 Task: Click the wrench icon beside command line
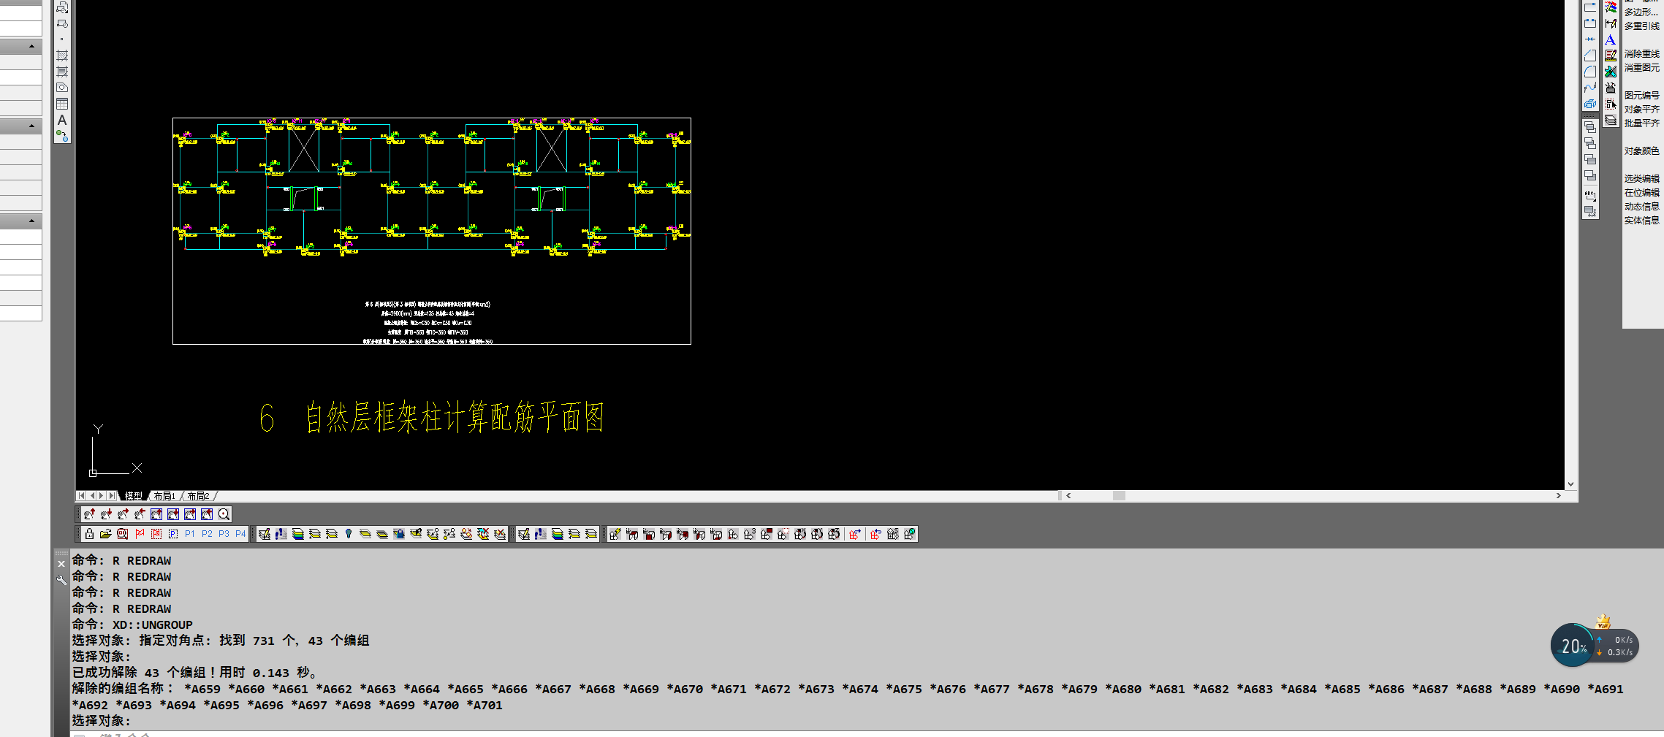61,580
